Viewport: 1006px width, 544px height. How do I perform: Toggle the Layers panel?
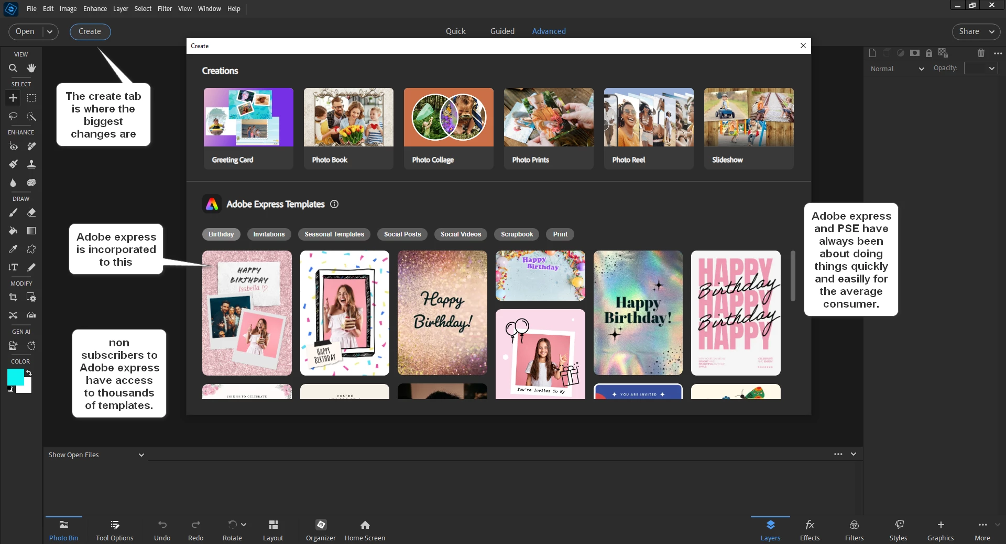pyautogui.click(x=770, y=530)
